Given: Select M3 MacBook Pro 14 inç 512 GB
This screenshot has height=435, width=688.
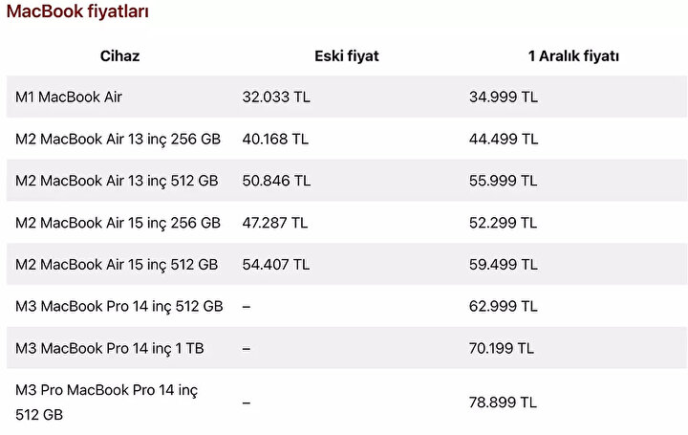Looking at the screenshot, I should pos(119,306).
